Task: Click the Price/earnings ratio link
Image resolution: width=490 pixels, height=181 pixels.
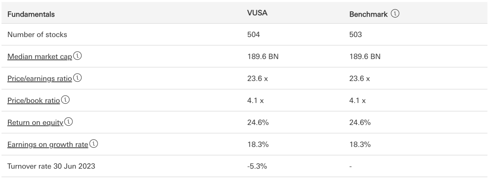Action: click(40, 79)
